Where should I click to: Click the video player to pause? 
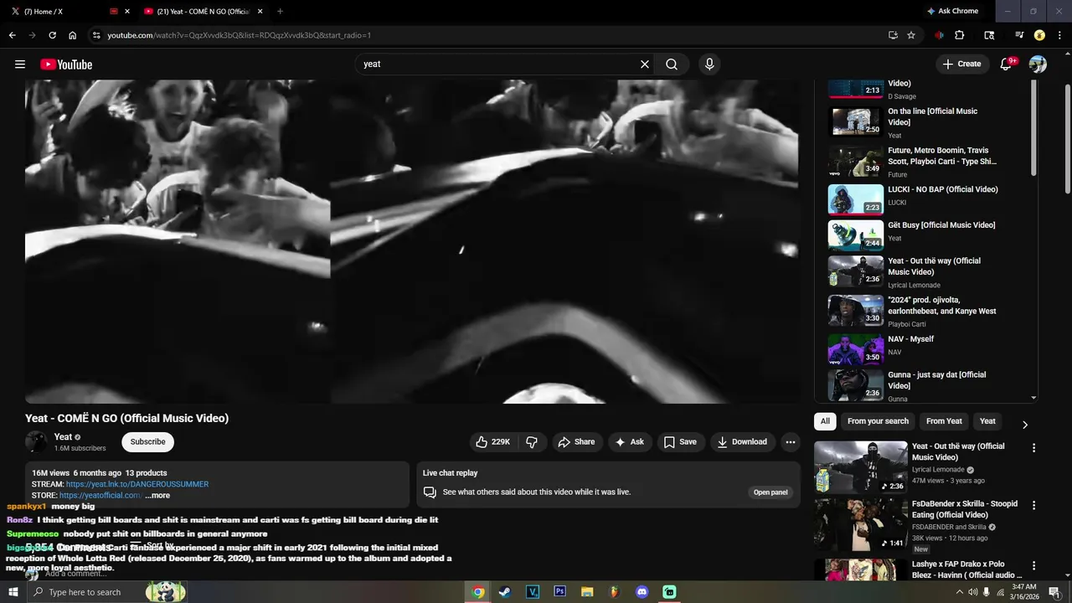point(411,241)
